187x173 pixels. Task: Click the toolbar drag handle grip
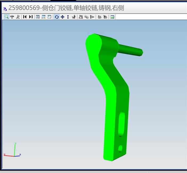(x=3, y=17)
